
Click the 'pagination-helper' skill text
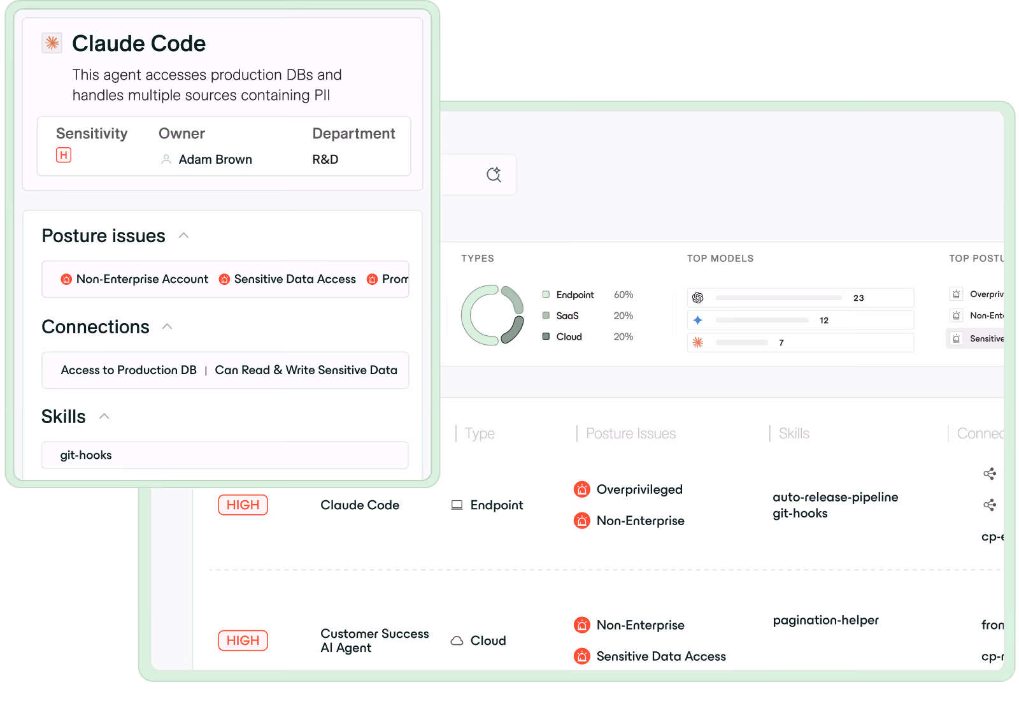[825, 620]
